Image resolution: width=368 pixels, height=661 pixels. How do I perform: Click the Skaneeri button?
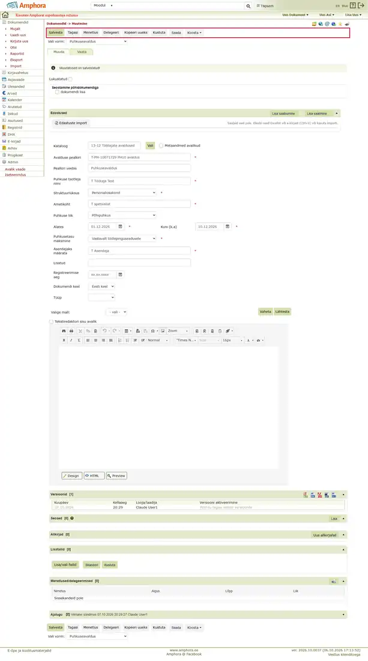pyautogui.click(x=91, y=565)
